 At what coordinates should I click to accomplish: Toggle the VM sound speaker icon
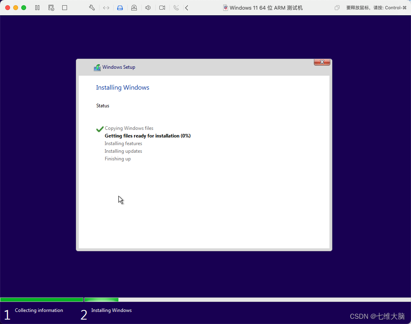(x=148, y=8)
